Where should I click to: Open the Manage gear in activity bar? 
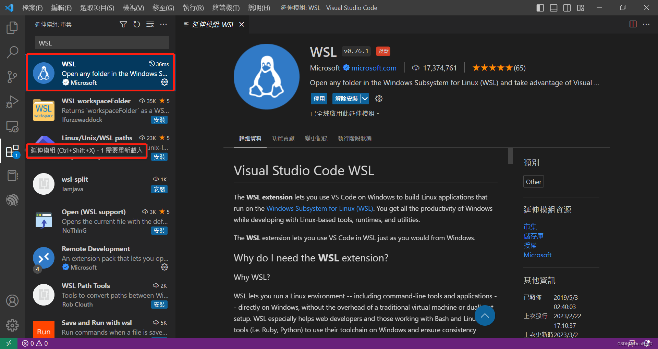[x=12, y=325]
